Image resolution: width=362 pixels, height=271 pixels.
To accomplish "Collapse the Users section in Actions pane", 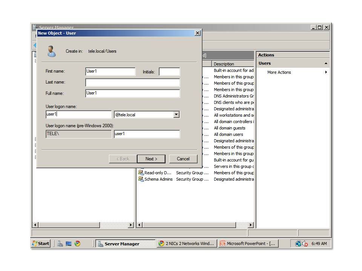I will tap(326, 63).
